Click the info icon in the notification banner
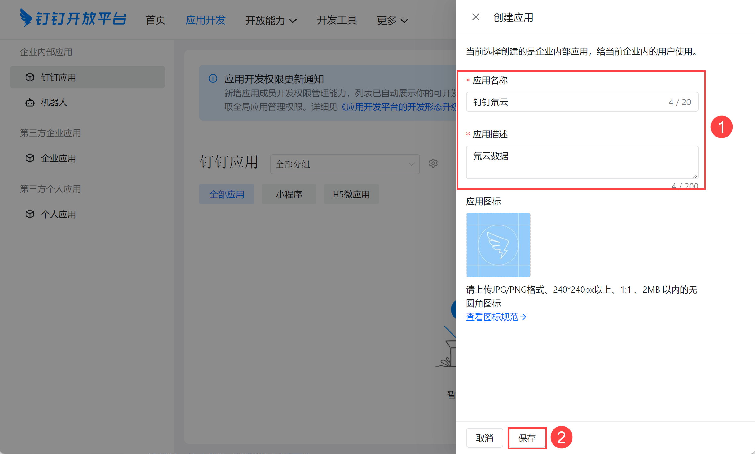 213,79
